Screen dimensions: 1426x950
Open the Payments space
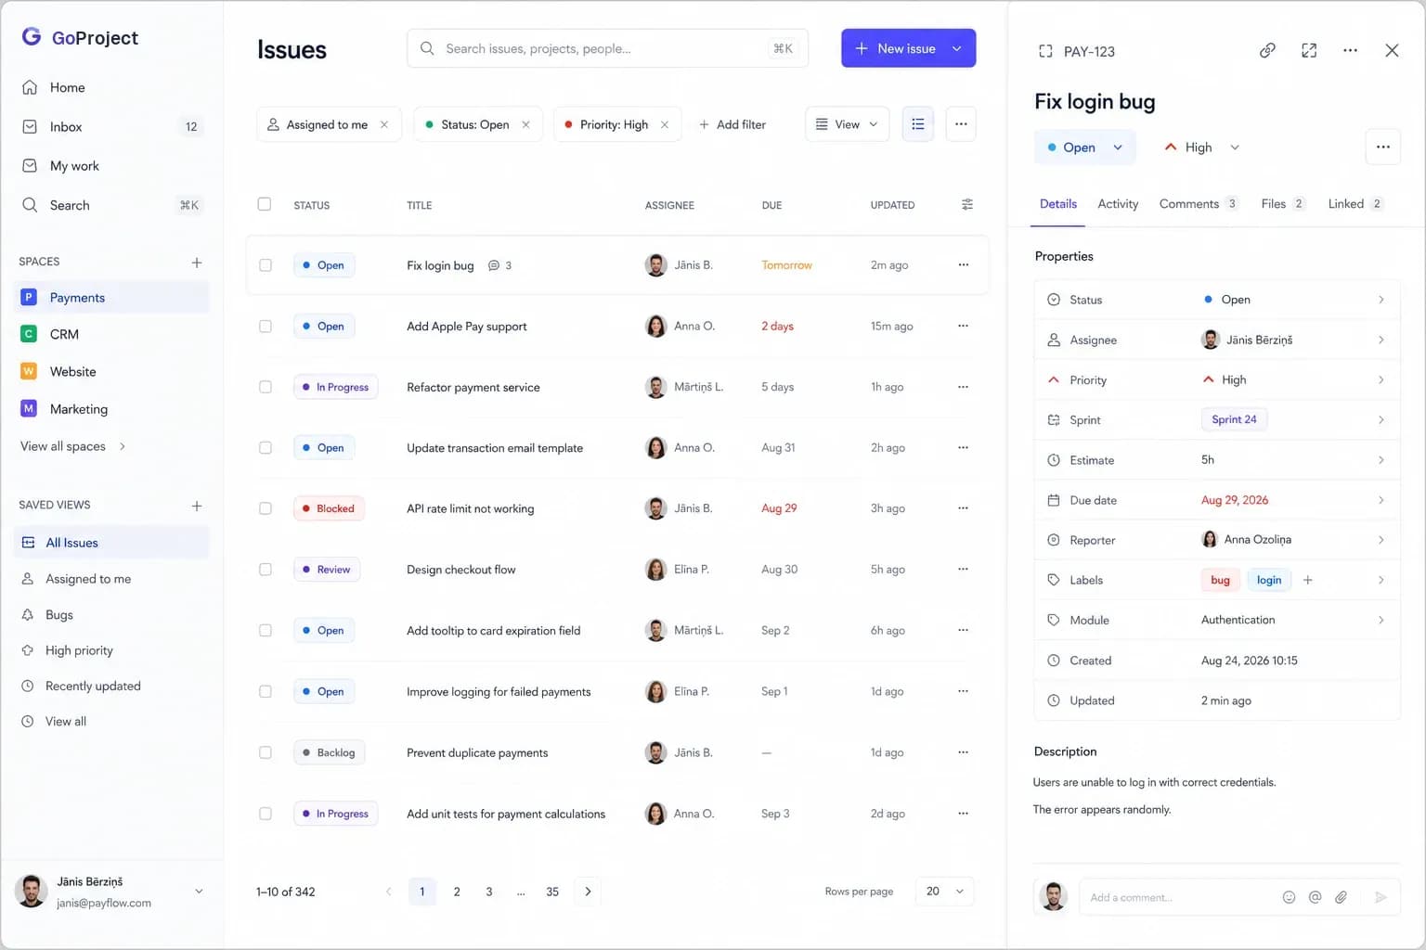111,298
